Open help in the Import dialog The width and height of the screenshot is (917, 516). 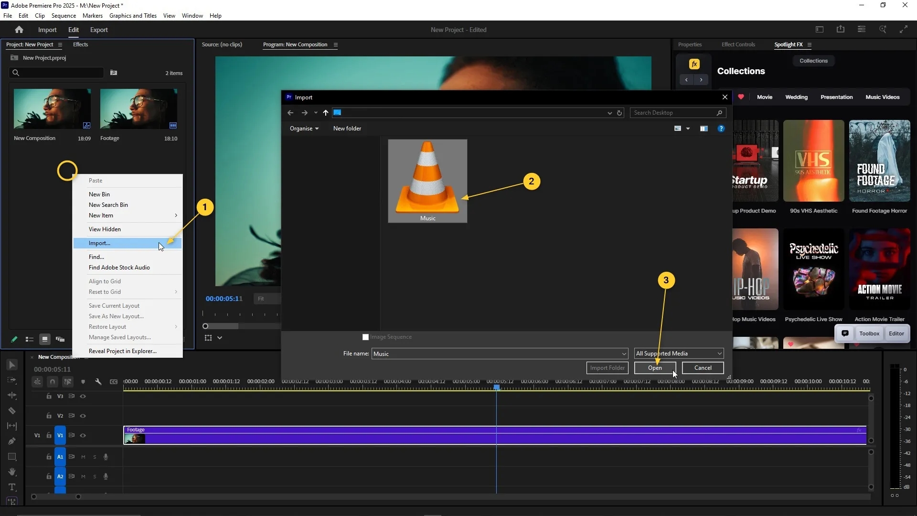pos(721,129)
